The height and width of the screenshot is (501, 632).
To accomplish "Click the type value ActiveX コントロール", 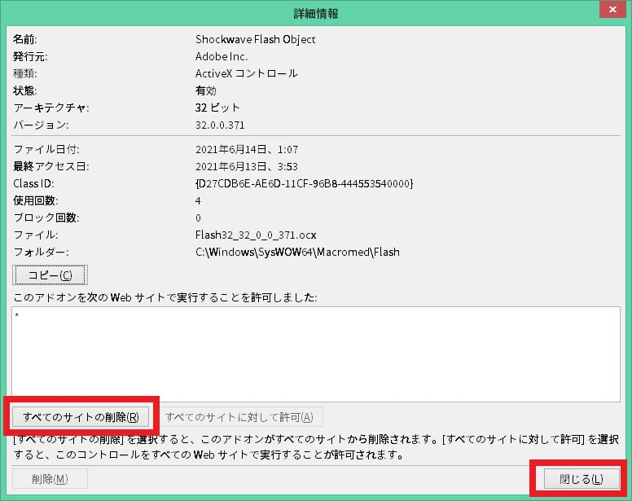I will click(246, 73).
